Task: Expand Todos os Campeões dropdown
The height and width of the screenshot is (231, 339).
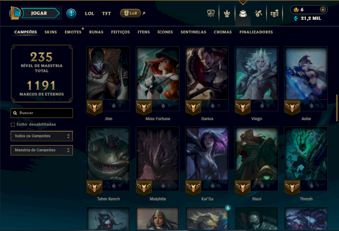Action: [x=42, y=136]
